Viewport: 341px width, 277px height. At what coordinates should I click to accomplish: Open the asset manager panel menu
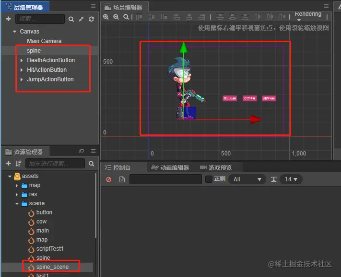click(x=93, y=151)
